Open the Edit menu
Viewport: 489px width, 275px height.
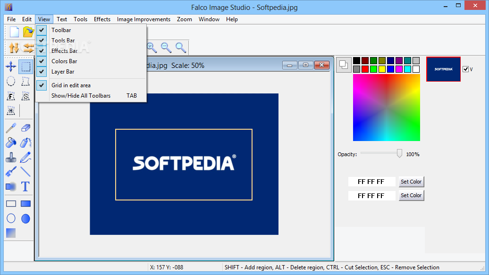27,19
